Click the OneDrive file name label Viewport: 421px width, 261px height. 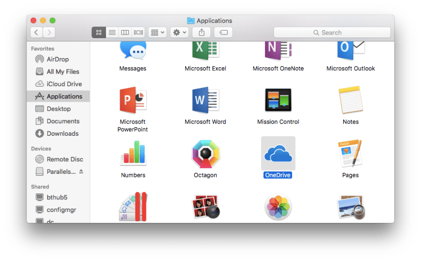pos(277,175)
